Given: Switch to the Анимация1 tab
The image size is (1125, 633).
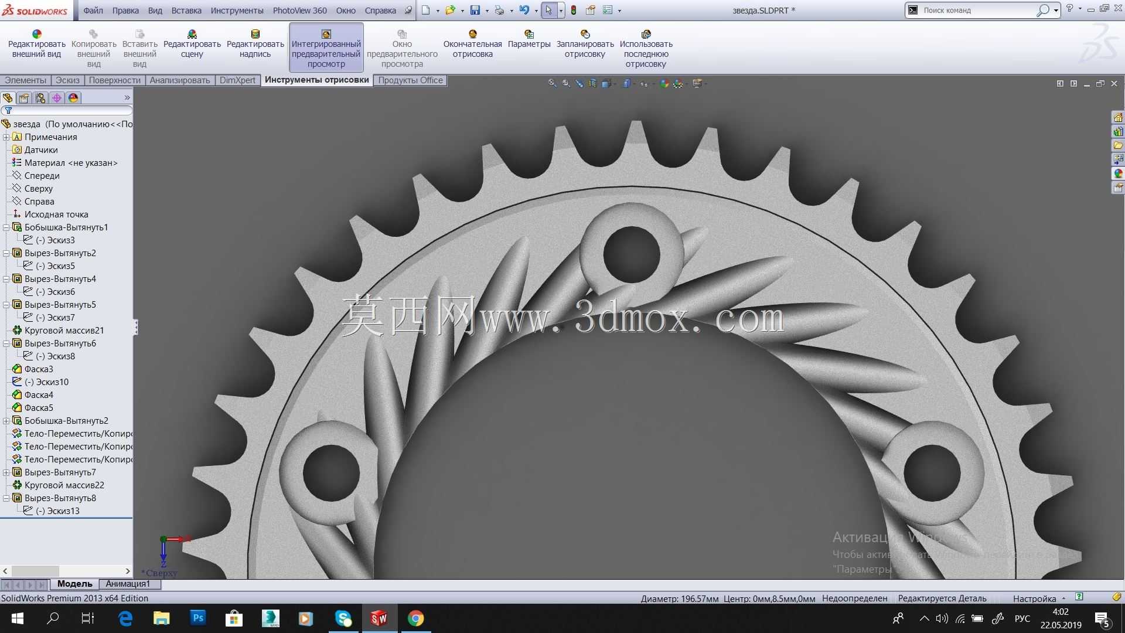Looking at the screenshot, I should pyautogui.click(x=128, y=584).
